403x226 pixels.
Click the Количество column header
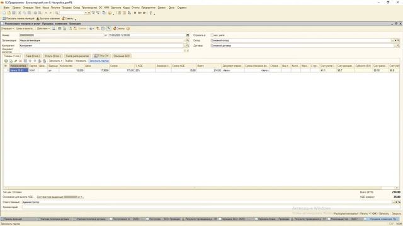(71, 66)
